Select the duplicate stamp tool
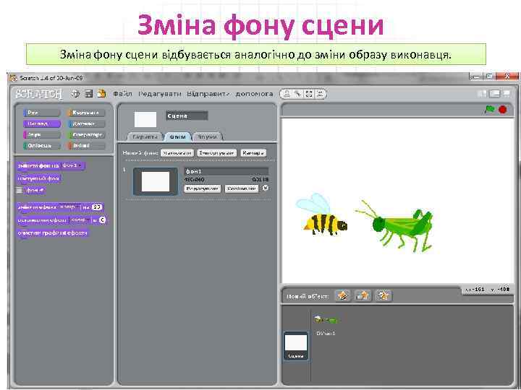521x390 pixels. tap(287, 94)
